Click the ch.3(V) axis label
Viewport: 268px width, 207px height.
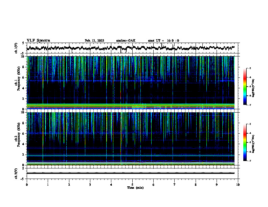(x=16, y=174)
